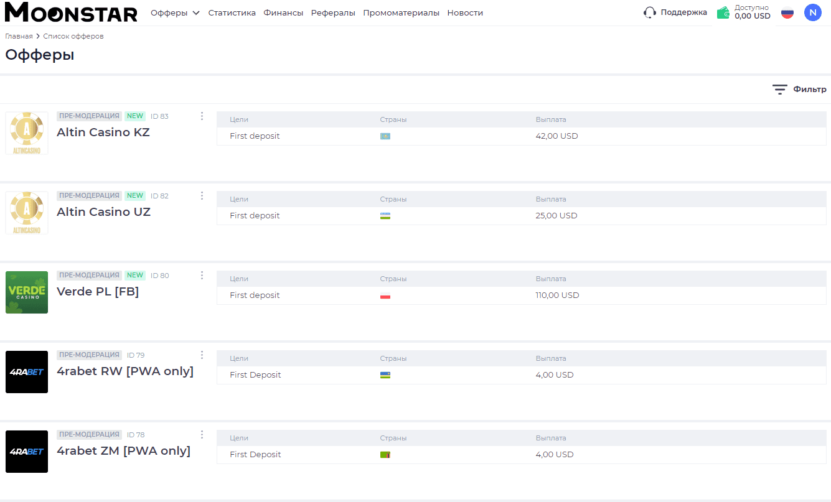Open the Офферы dropdown menu

(x=175, y=12)
